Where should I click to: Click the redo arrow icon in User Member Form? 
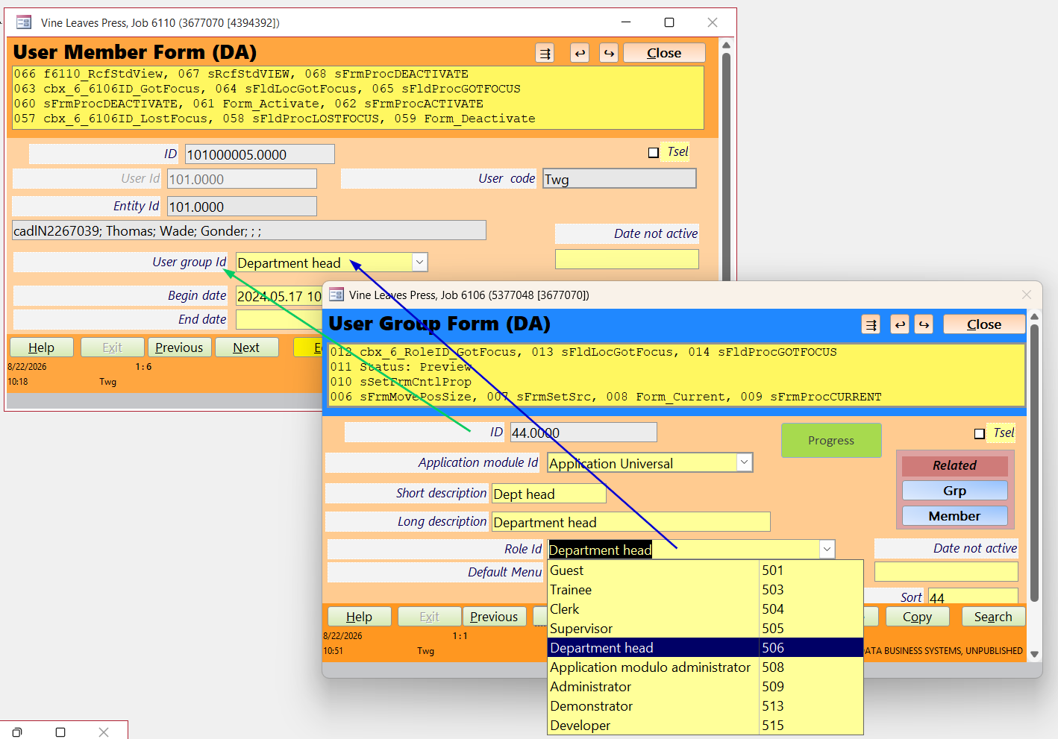609,53
